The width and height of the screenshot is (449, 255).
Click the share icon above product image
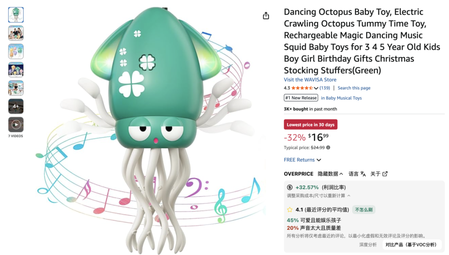(266, 16)
